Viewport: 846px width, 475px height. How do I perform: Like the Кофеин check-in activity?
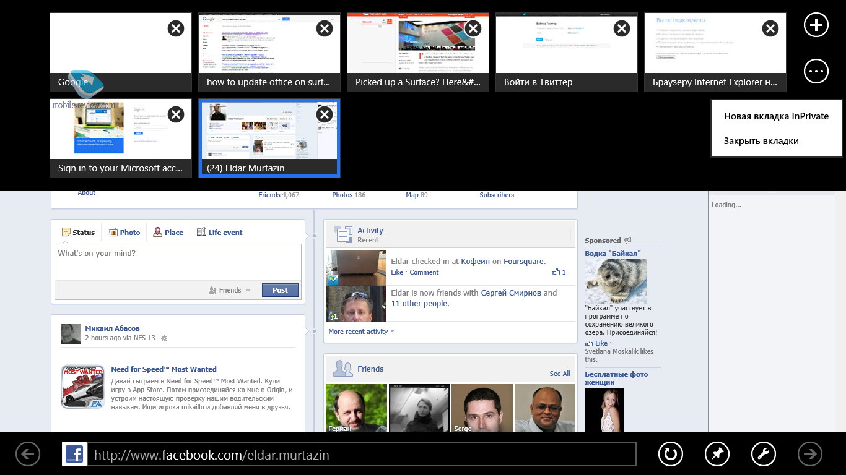click(x=397, y=272)
